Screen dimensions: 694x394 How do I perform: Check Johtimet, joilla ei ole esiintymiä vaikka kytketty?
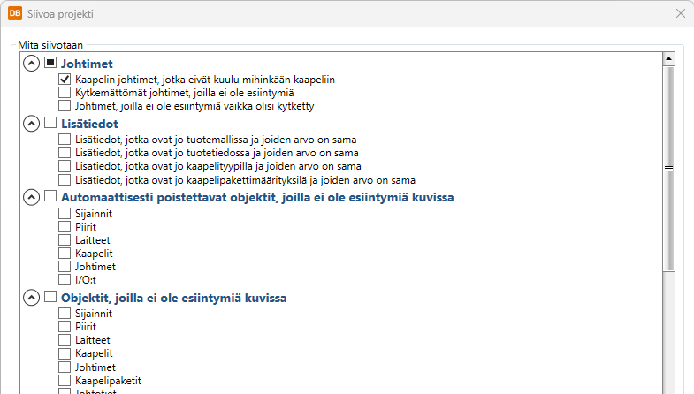[65, 105]
